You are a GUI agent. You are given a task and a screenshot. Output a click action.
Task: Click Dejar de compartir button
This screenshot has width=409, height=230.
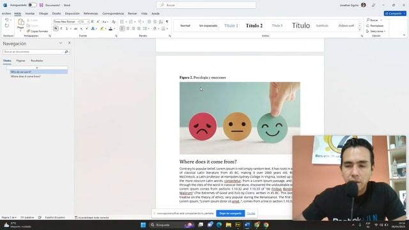[230, 213]
